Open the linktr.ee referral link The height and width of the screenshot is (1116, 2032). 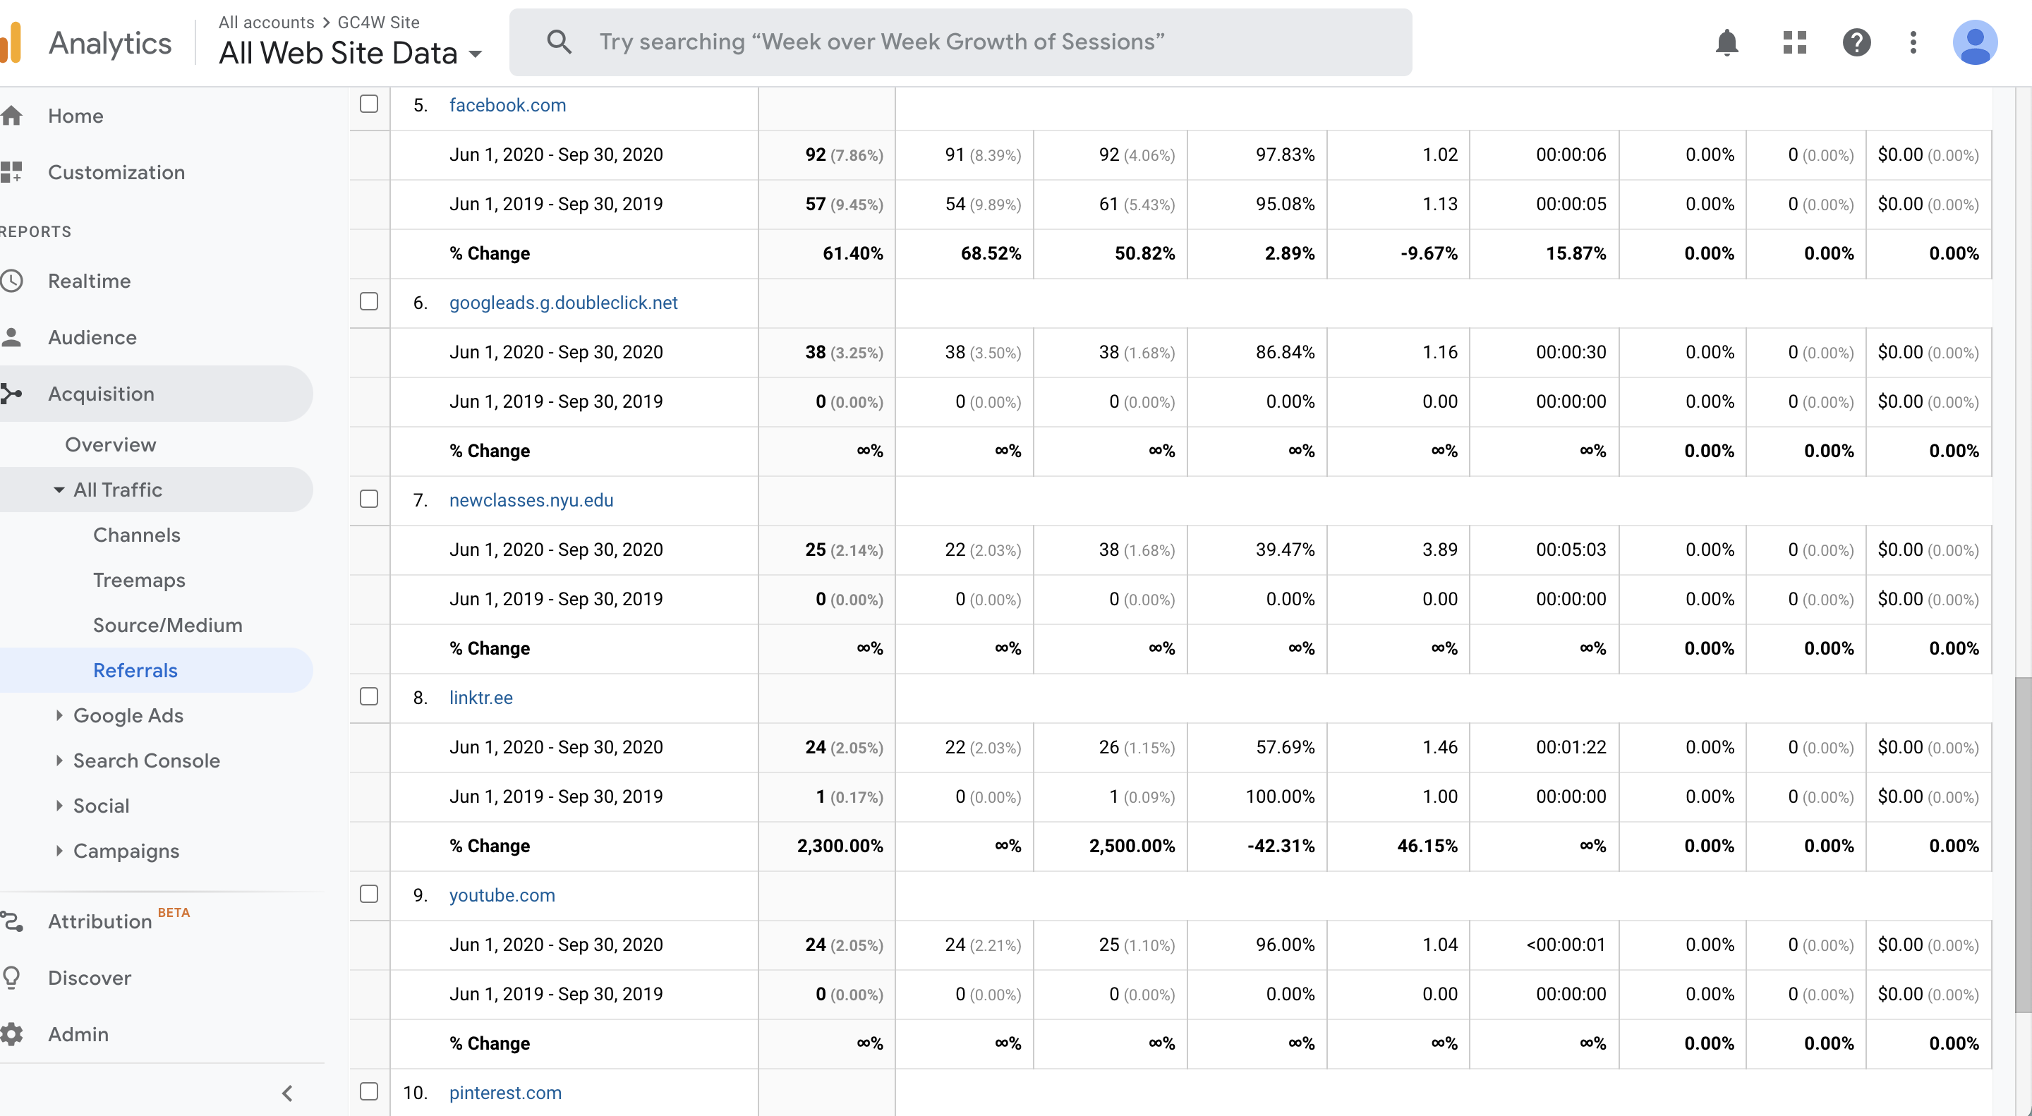[x=481, y=697]
